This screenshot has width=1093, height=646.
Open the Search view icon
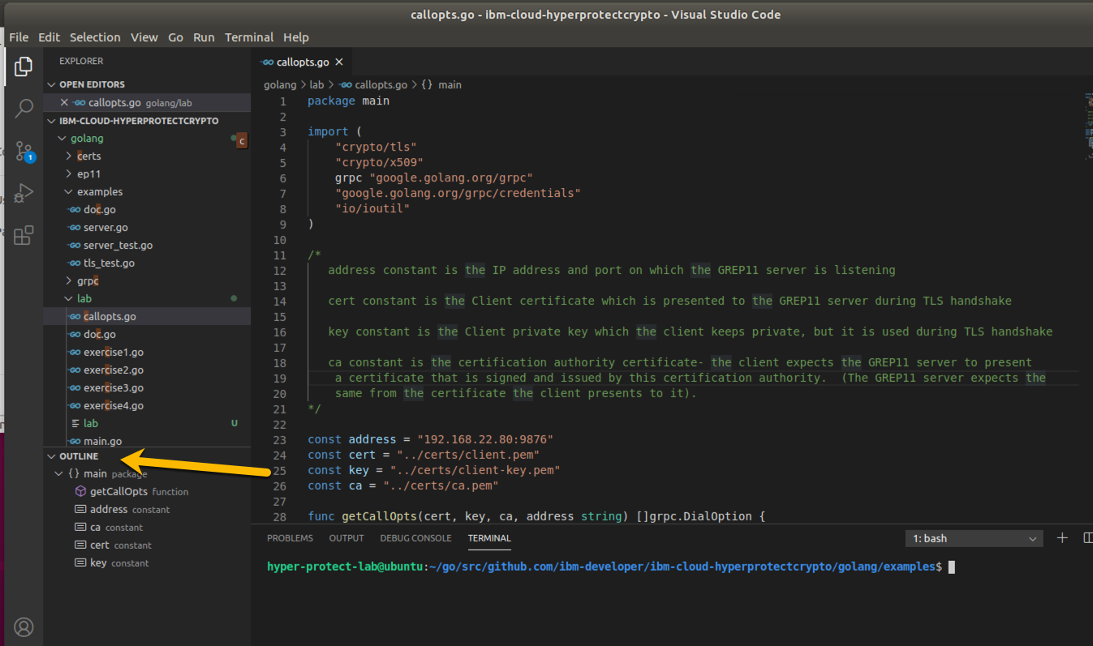[x=24, y=109]
